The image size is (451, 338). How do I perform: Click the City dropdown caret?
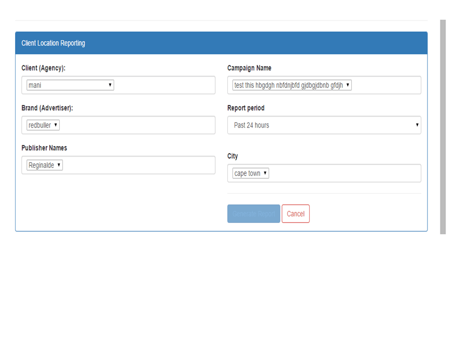click(266, 173)
